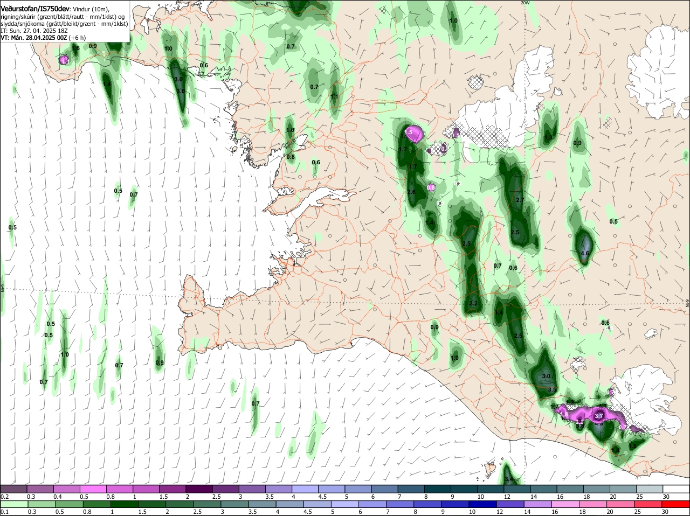Click the pink 0.5–0.8 swatch in snow legend
690x516 pixels.
93,489
